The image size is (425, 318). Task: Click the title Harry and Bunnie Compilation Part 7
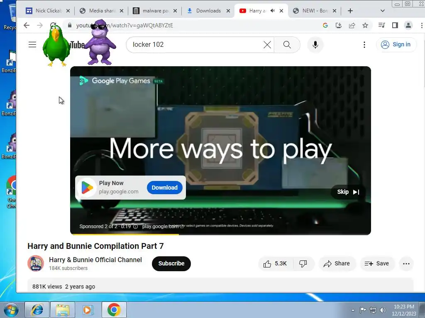click(95, 246)
